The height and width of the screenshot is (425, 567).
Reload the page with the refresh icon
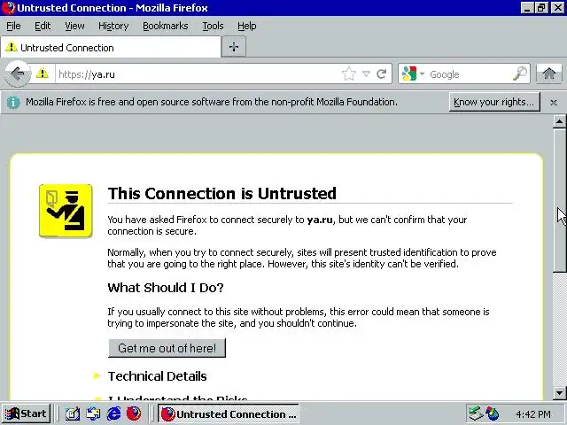382,74
